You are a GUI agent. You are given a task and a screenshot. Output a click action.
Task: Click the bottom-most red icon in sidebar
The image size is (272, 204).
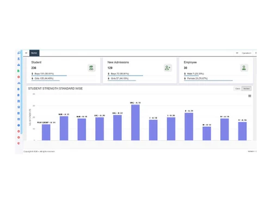click(x=18, y=143)
